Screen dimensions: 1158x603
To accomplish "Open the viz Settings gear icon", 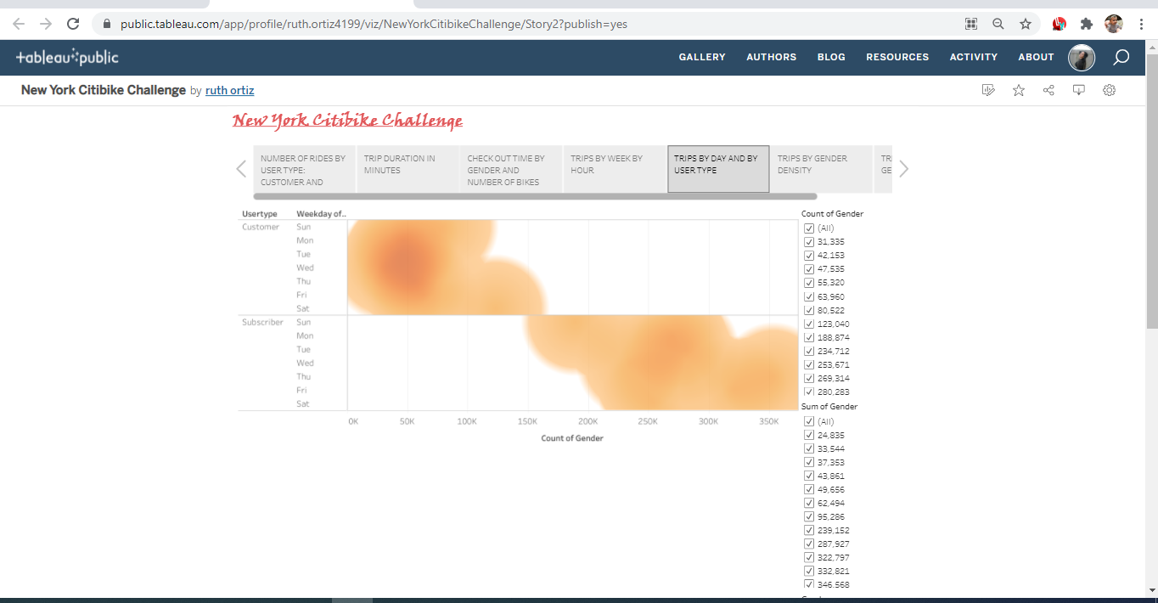I will point(1109,89).
